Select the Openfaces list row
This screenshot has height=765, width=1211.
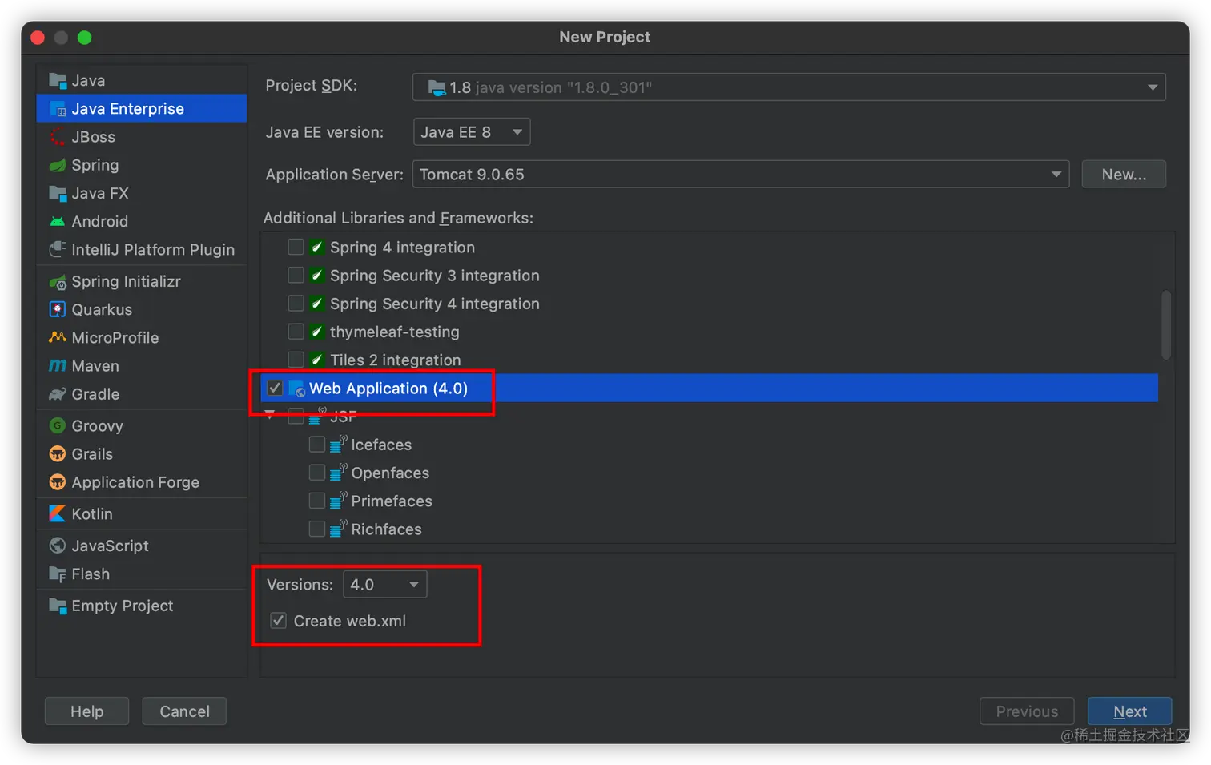pyautogui.click(x=710, y=473)
